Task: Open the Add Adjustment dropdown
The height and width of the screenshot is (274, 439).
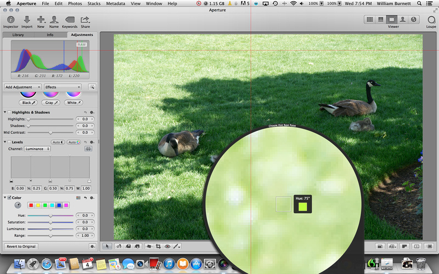Action: pyautogui.click(x=22, y=87)
